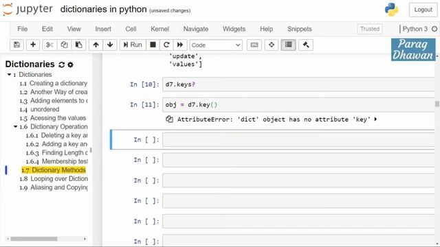This screenshot has width=440, height=247.
Task: Open the Kernel menu
Action: pos(160,29)
